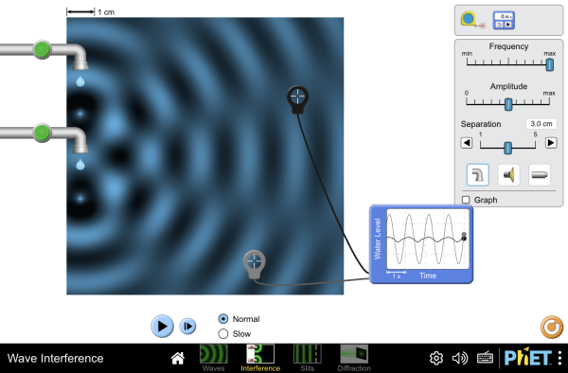
Task: Increase separation with right arrow
Action: coord(551,143)
